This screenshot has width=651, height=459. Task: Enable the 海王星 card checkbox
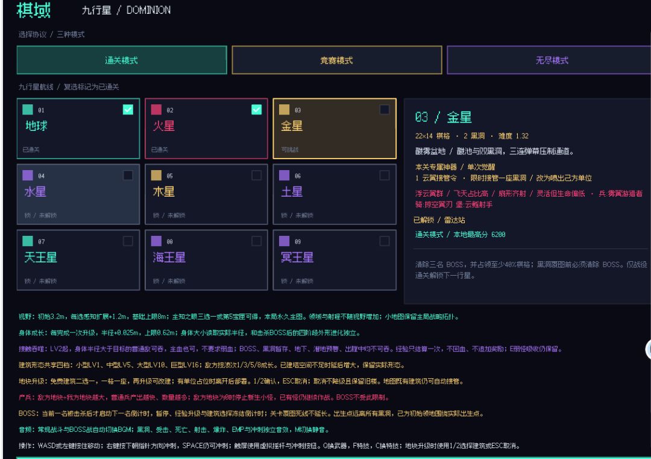257,241
